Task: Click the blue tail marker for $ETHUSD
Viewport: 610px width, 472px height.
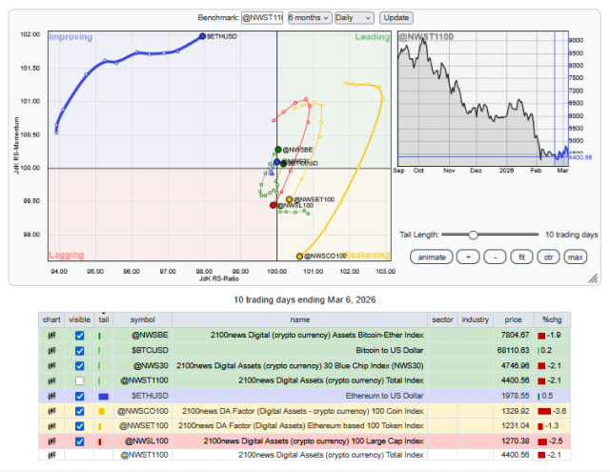Action: pyautogui.click(x=103, y=395)
